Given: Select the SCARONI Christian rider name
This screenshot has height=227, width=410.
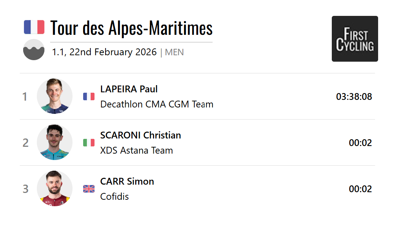Looking at the screenshot, I should [x=140, y=135].
